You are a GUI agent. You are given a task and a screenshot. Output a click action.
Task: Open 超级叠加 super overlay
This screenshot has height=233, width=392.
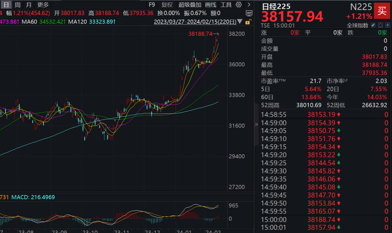point(190,4)
